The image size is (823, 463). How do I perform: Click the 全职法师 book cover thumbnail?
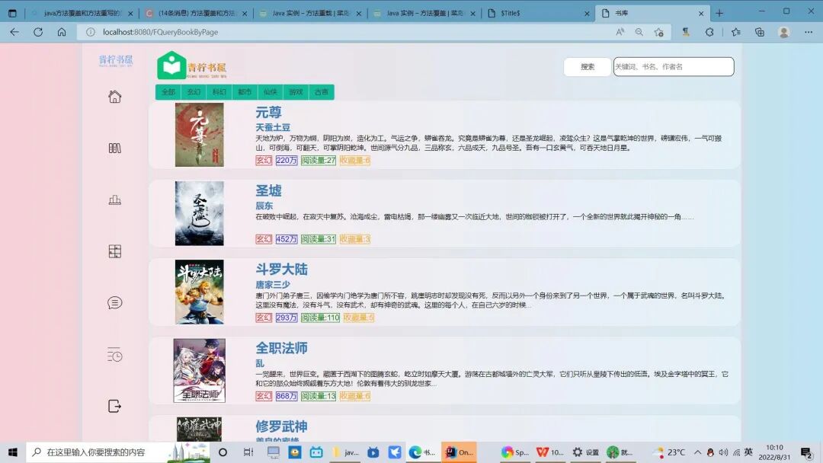pos(200,370)
